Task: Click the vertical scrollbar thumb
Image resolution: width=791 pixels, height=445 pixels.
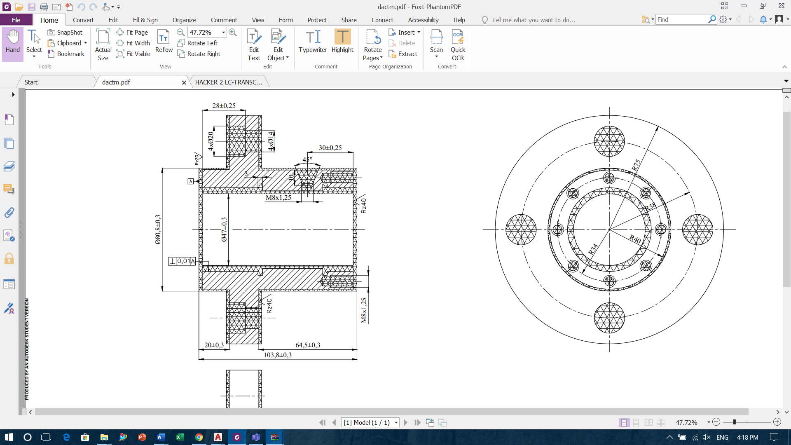Action: coord(786,199)
